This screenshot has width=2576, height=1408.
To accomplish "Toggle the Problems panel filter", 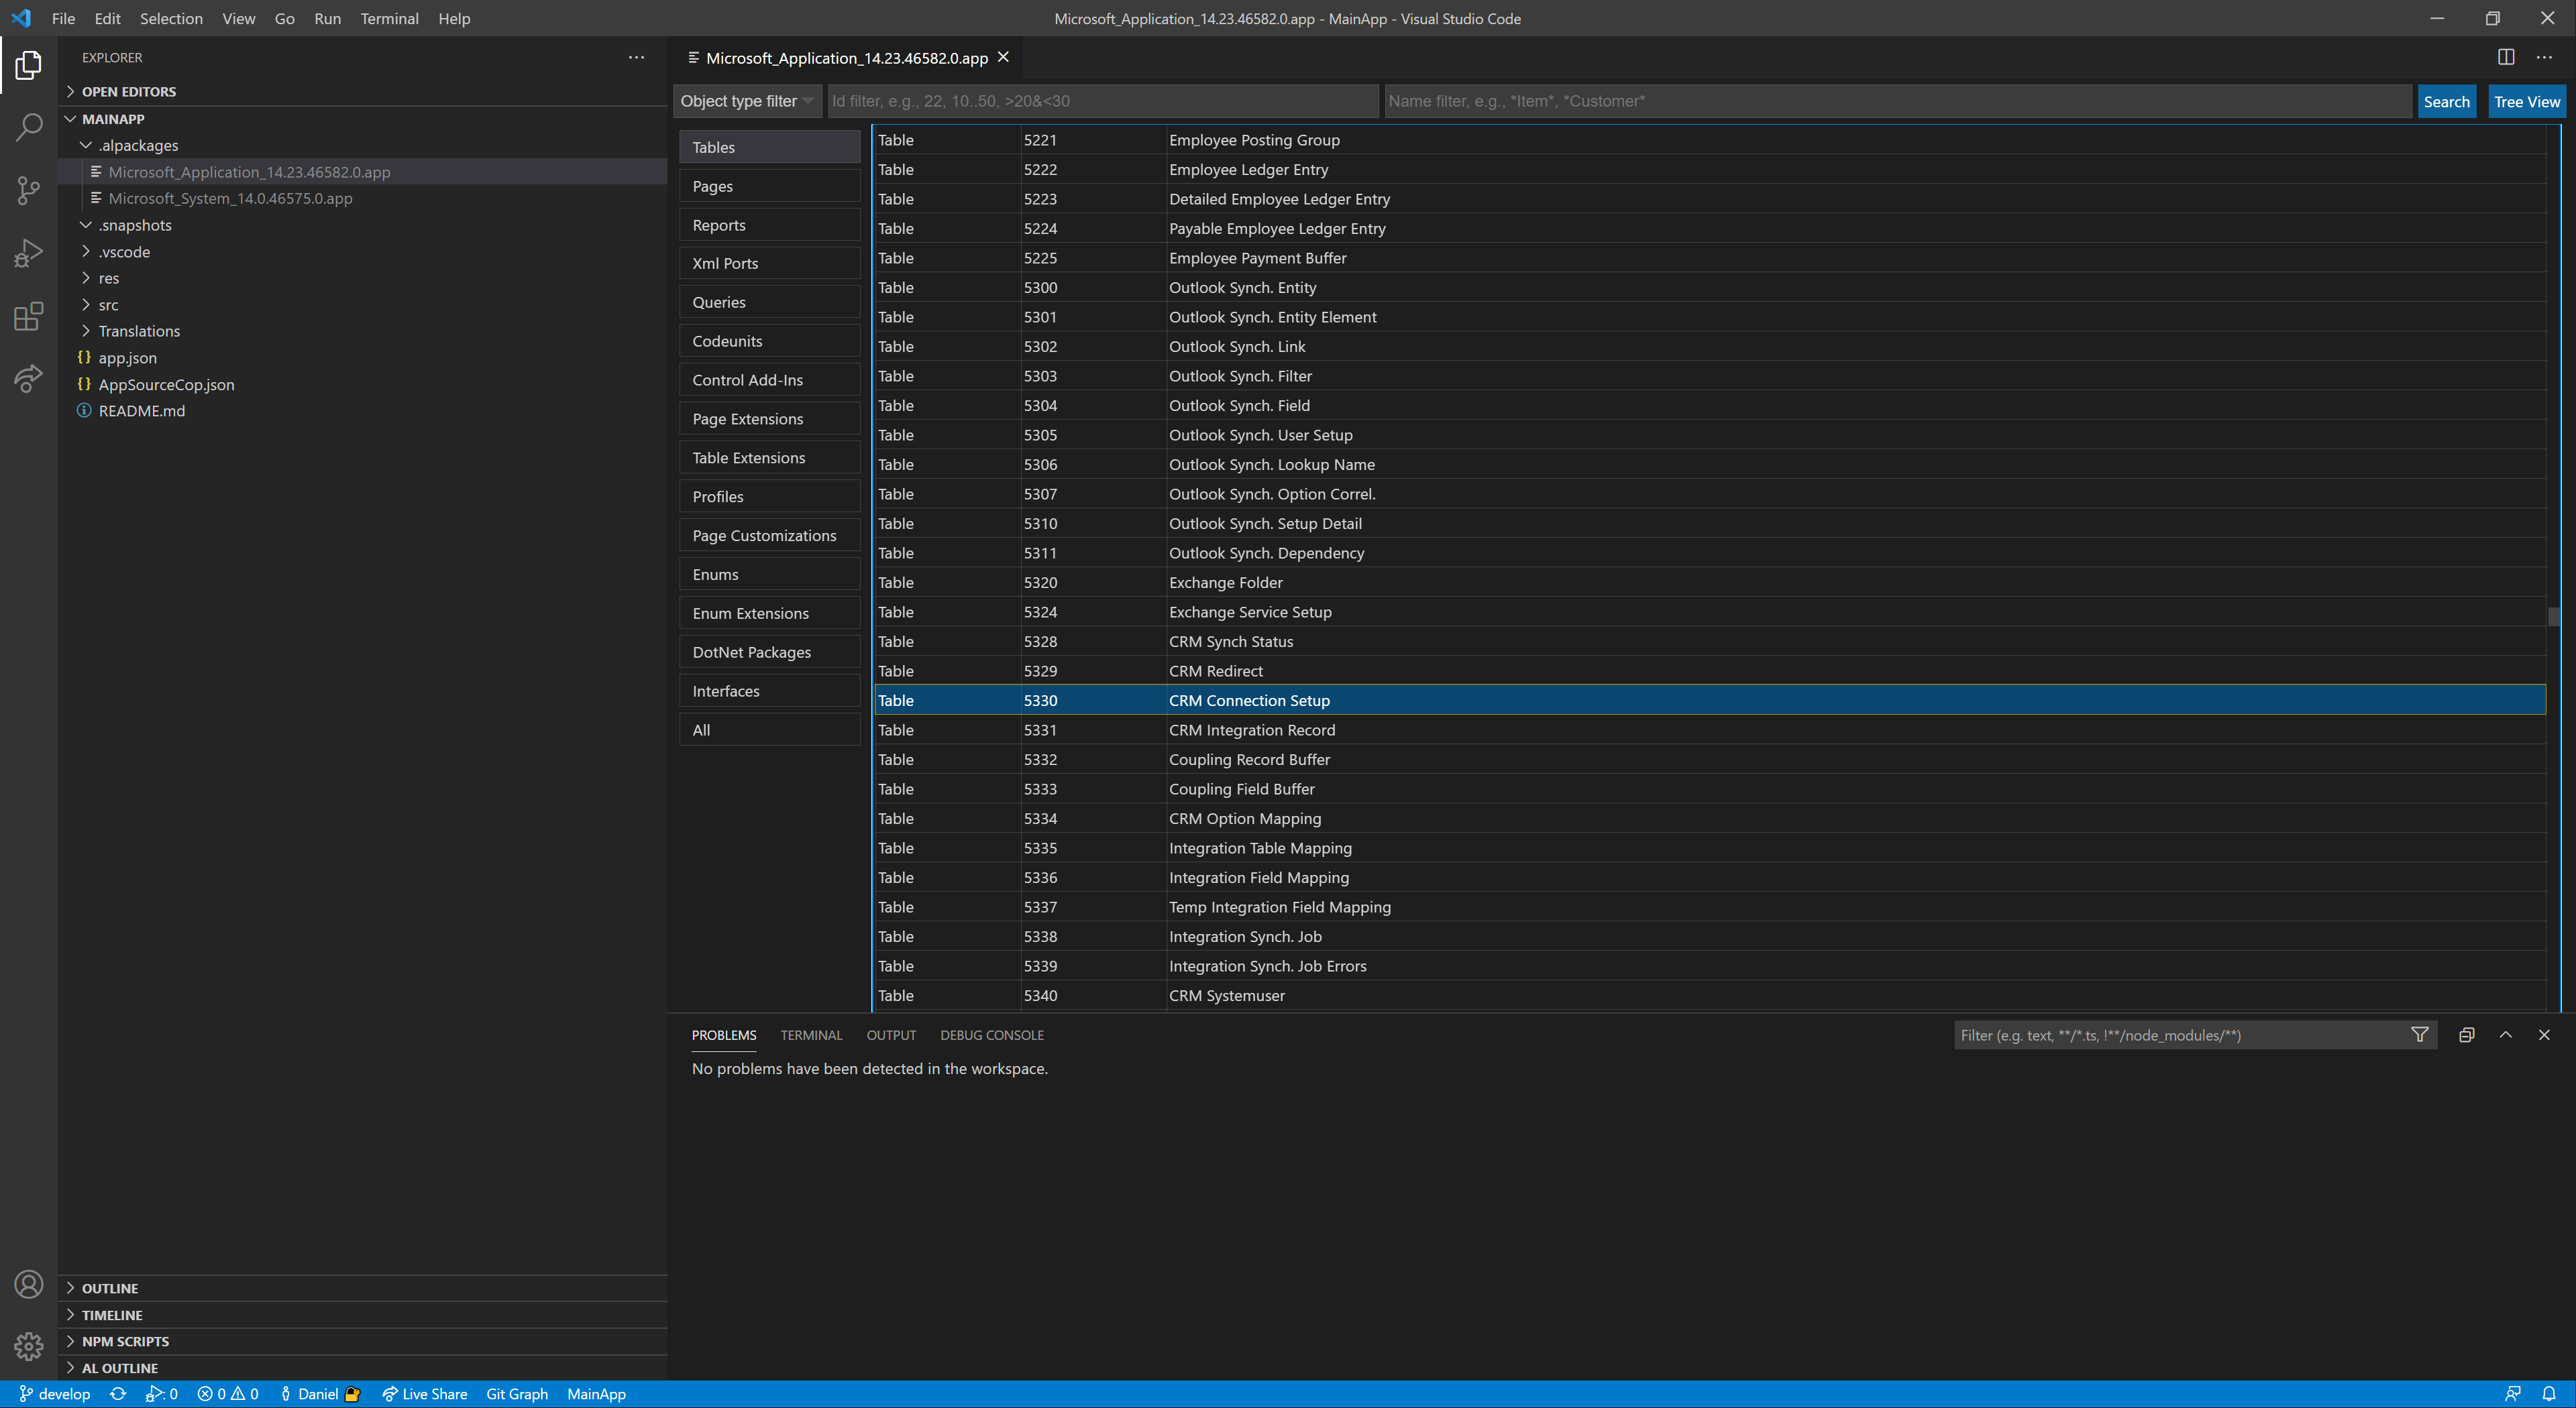I will tap(2420, 1035).
